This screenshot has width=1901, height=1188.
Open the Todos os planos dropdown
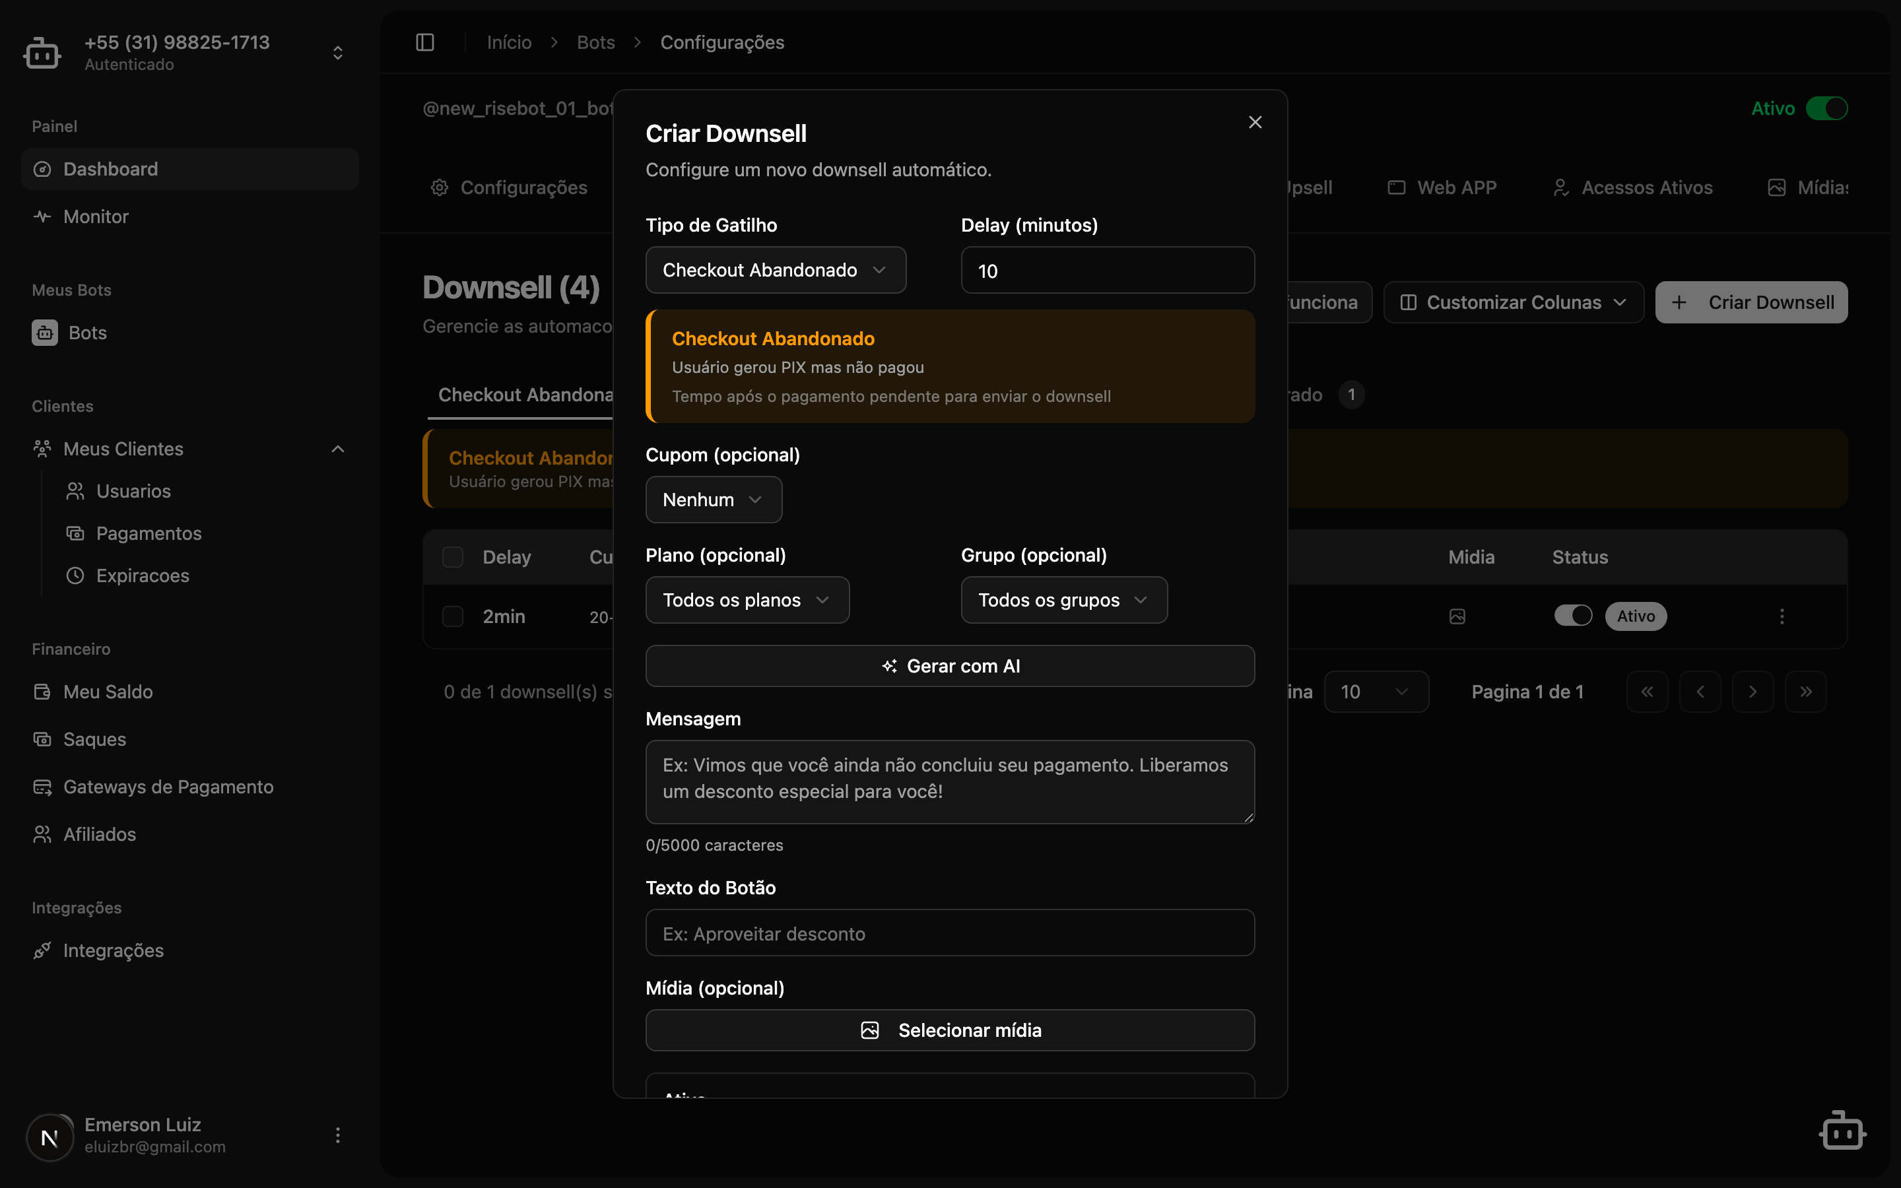pos(747,601)
